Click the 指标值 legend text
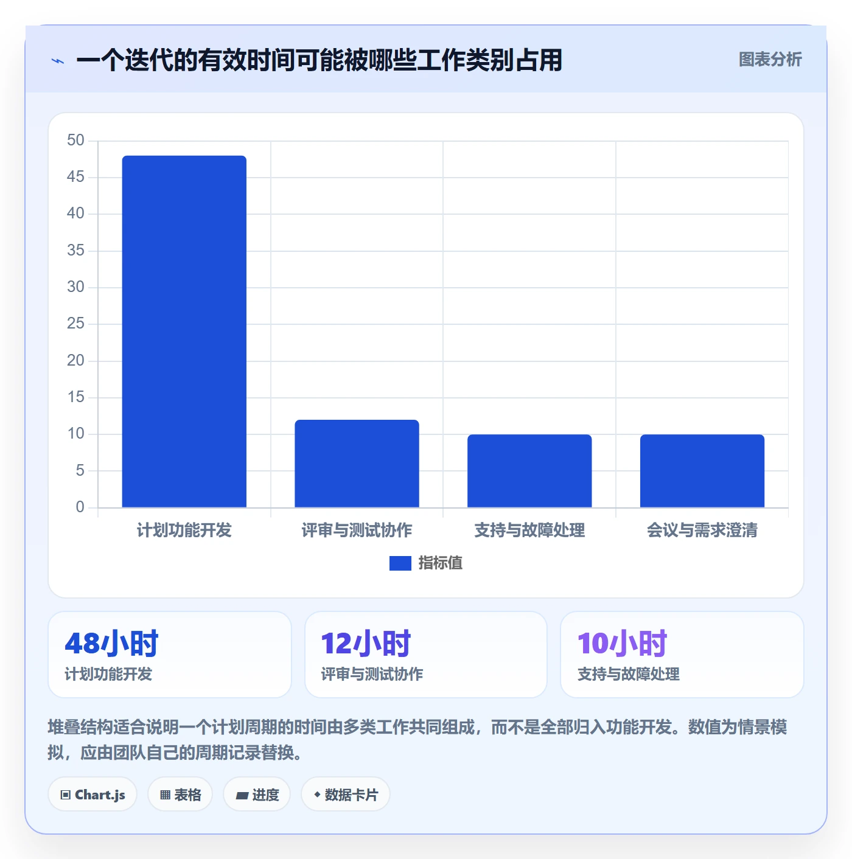 click(441, 563)
